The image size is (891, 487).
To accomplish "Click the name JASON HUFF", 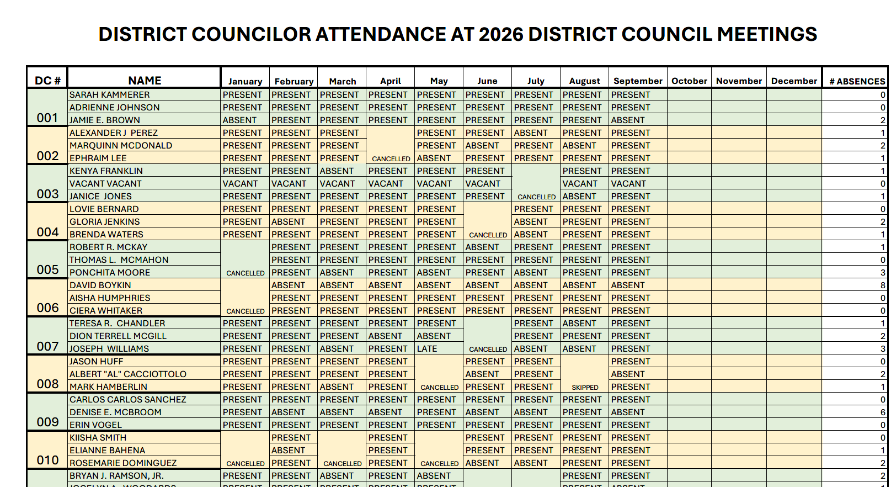I will tap(96, 362).
